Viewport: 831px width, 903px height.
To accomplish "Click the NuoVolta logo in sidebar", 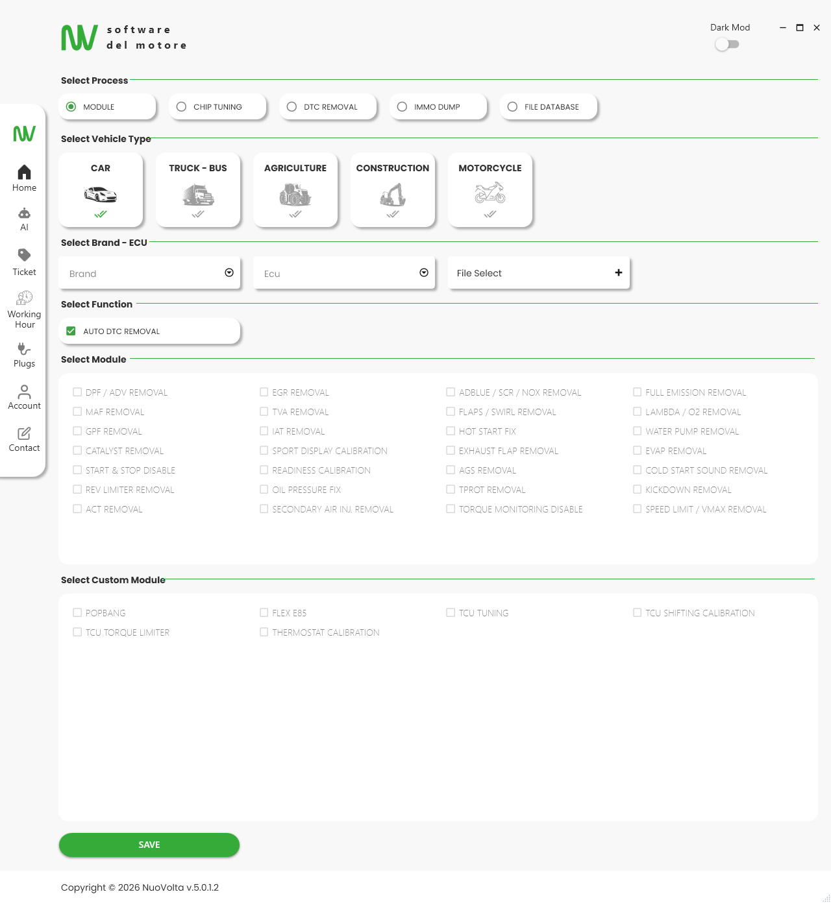I will [24, 134].
